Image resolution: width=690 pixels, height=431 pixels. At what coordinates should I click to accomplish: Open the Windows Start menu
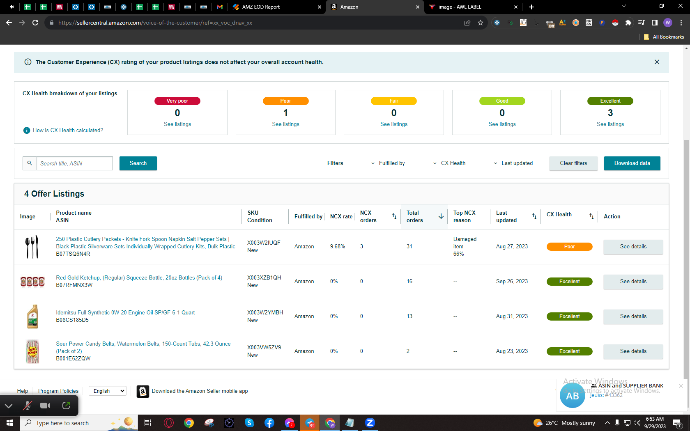[x=10, y=423]
